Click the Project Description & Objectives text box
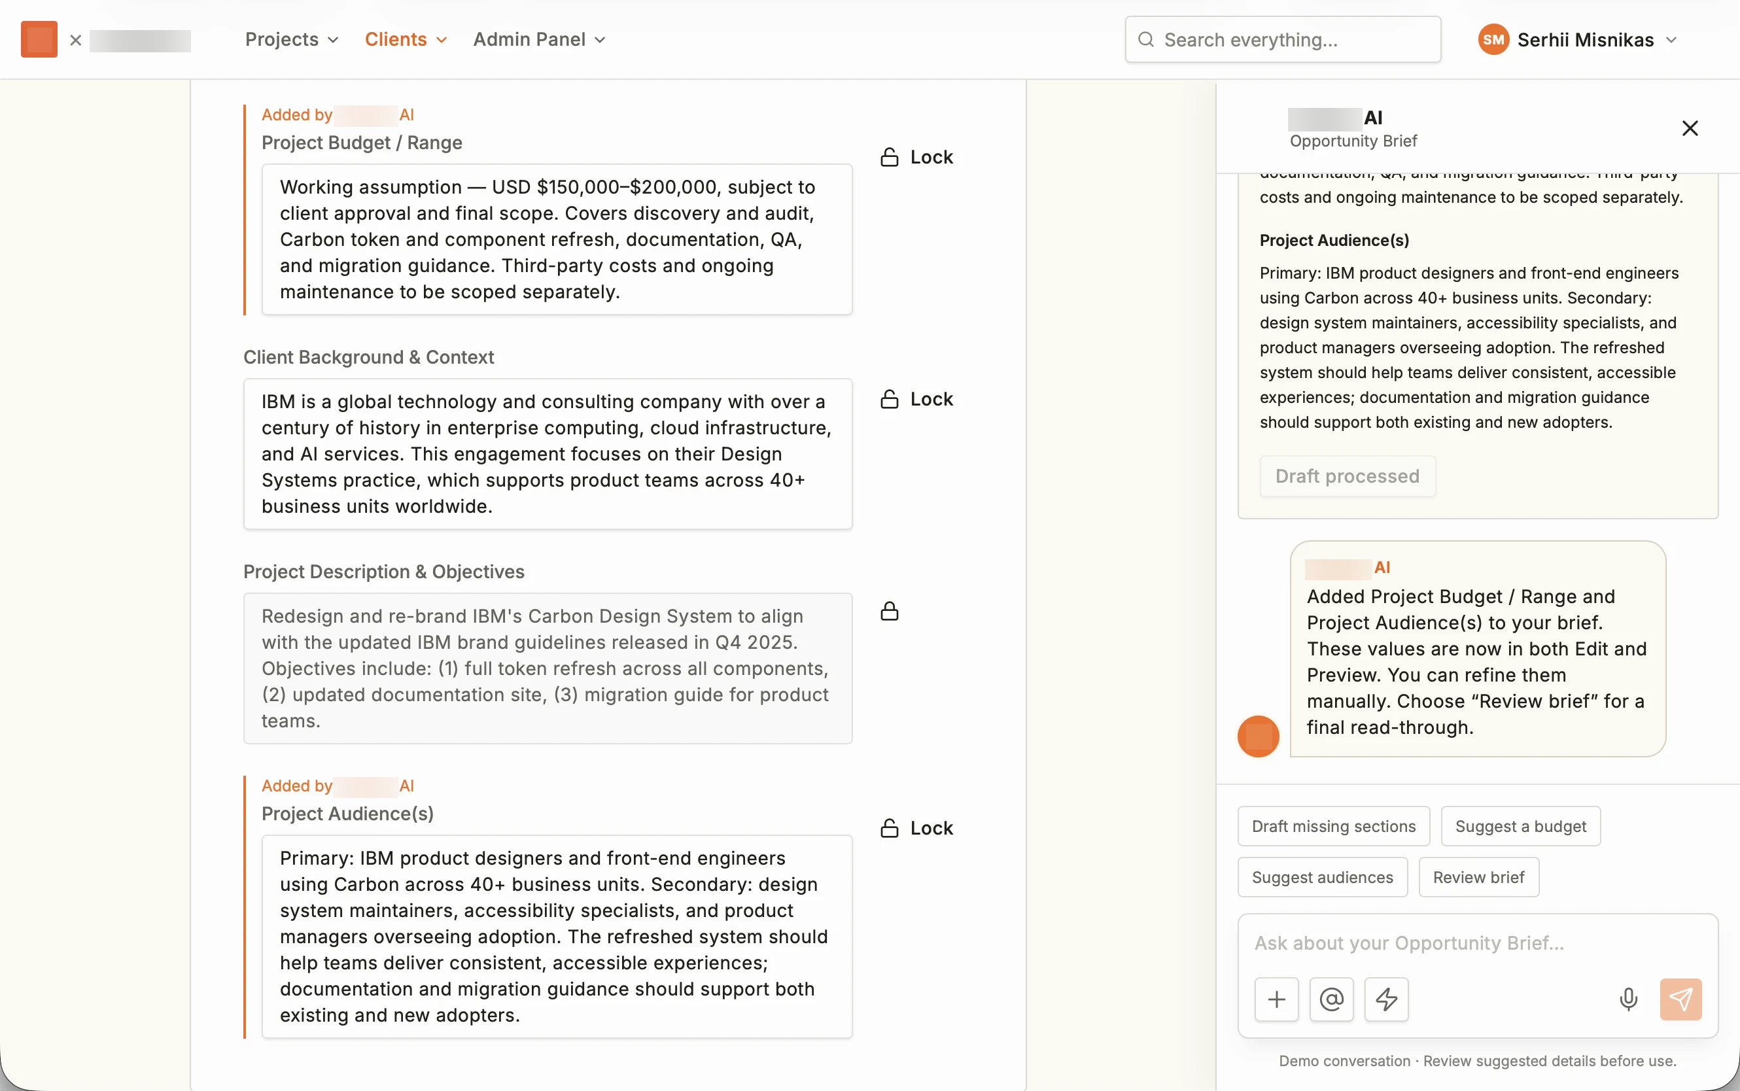This screenshot has width=1740, height=1091. tap(548, 668)
